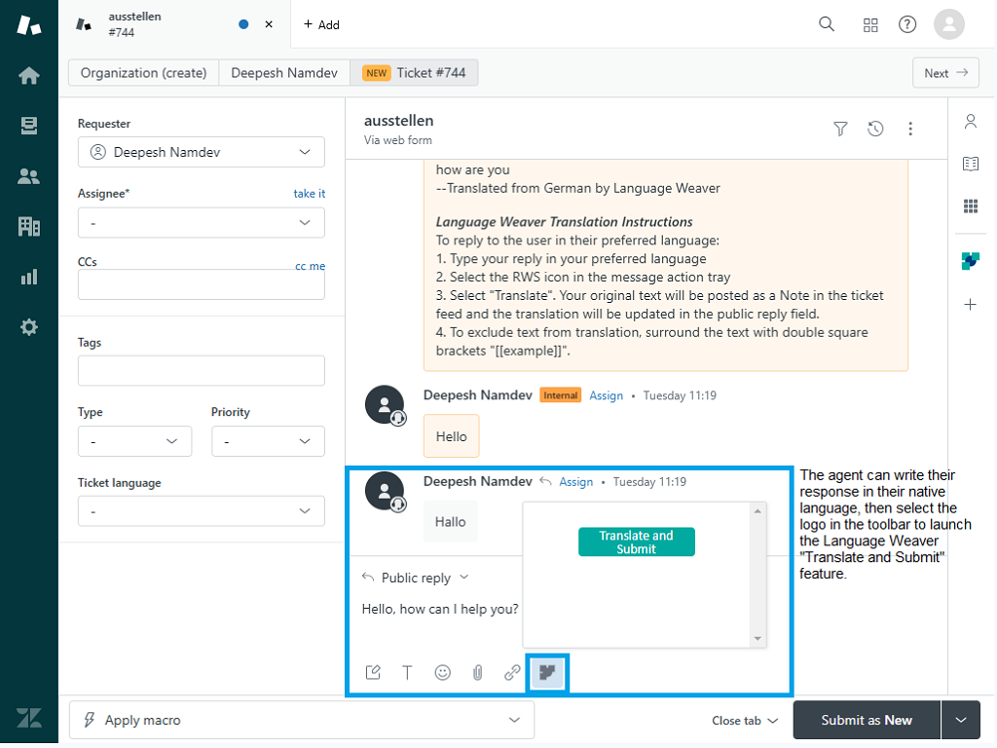Show ticket events history clock icon

pyautogui.click(x=875, y=130)
